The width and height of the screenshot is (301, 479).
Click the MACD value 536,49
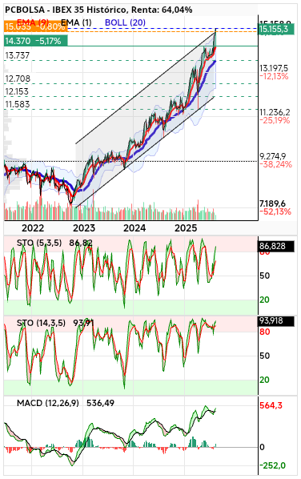[x=100, y=403]
